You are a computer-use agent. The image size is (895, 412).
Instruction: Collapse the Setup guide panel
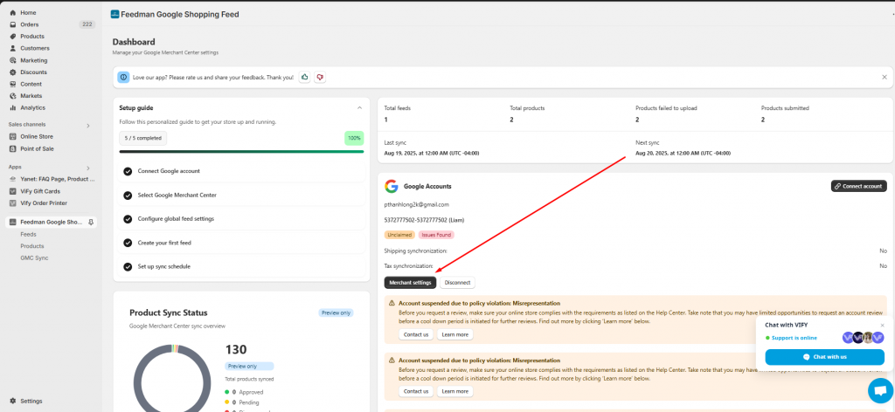pyautogui.click(x=359, y=107)
